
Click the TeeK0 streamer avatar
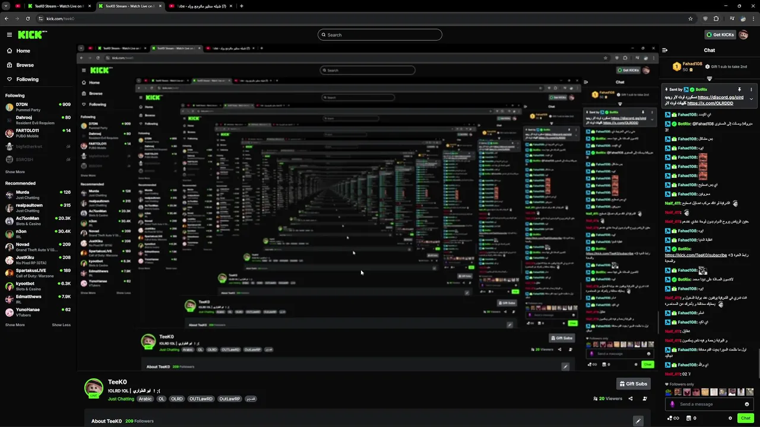coord(93,388)
